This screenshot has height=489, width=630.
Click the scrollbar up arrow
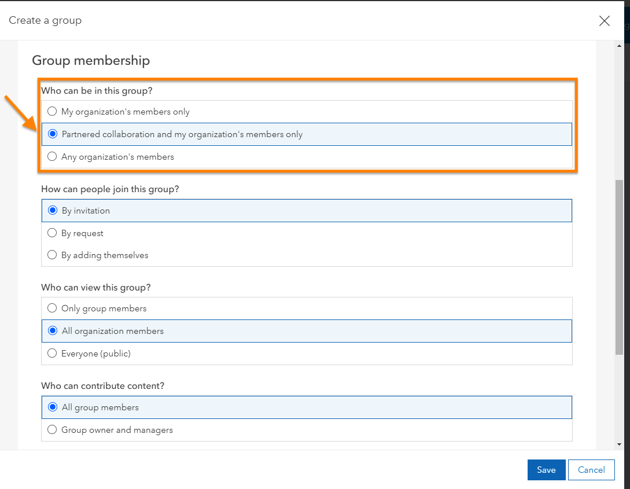(620, 46)
